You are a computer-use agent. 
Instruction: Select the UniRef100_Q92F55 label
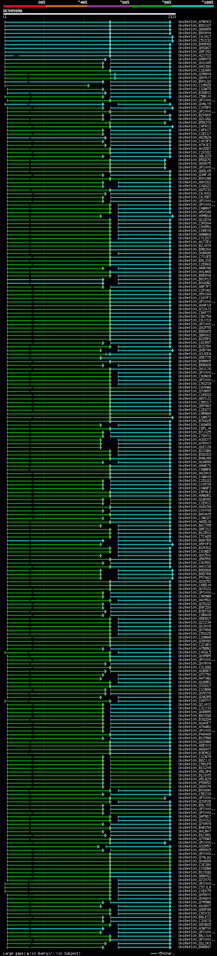pyautogui.click(x=195, y=328)
